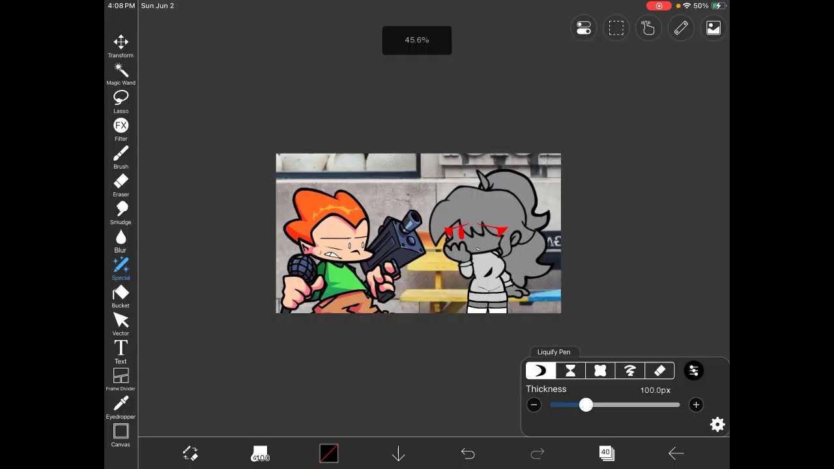This screenshot has width=834, height=469.
Task: Select the Liquify eraser restore mode
Action: click(659, 371)
